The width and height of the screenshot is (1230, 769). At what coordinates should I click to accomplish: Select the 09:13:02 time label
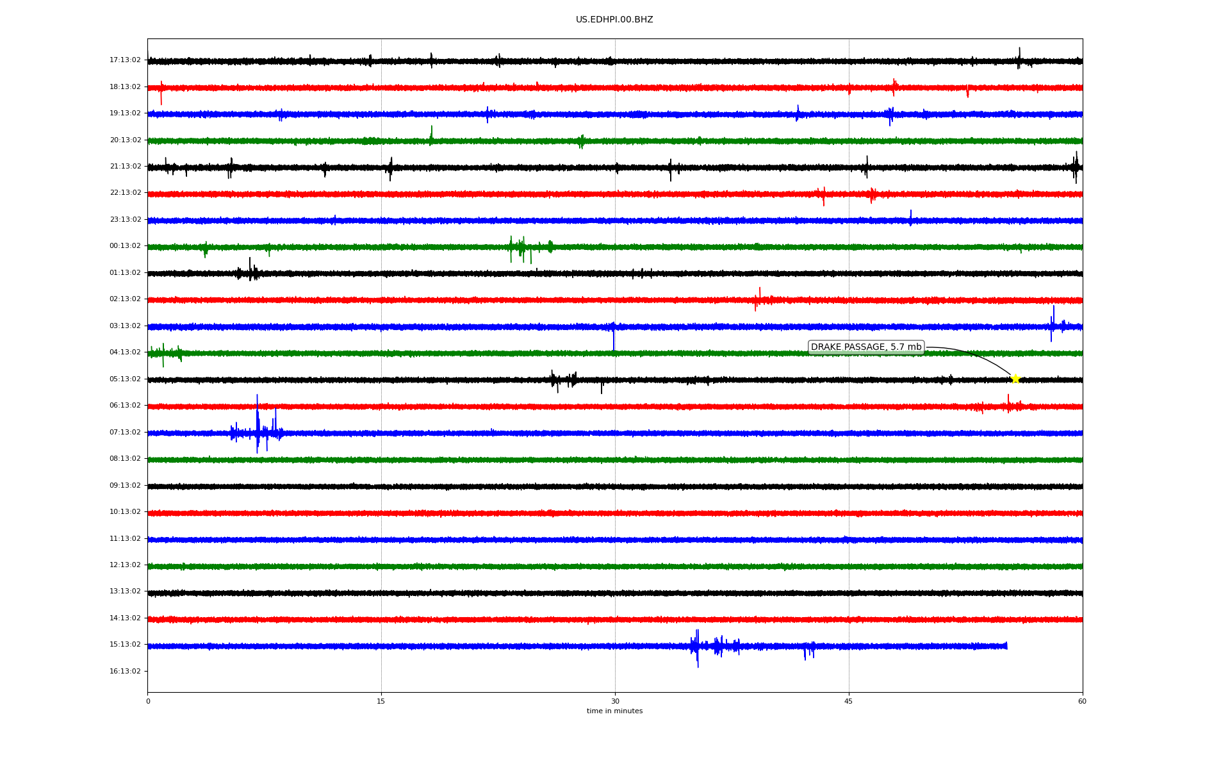click(x=125, y=486)
